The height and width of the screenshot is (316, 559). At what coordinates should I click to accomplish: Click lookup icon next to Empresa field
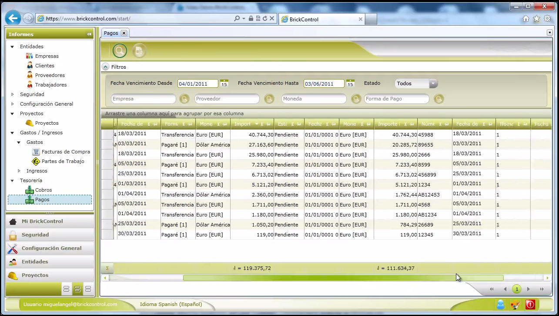(x=184, y=99)
